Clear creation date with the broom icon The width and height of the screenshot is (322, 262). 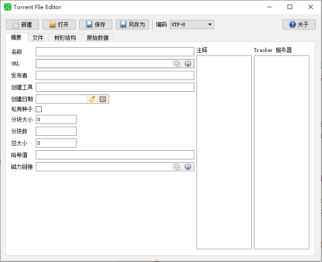(x=92, y=99)
